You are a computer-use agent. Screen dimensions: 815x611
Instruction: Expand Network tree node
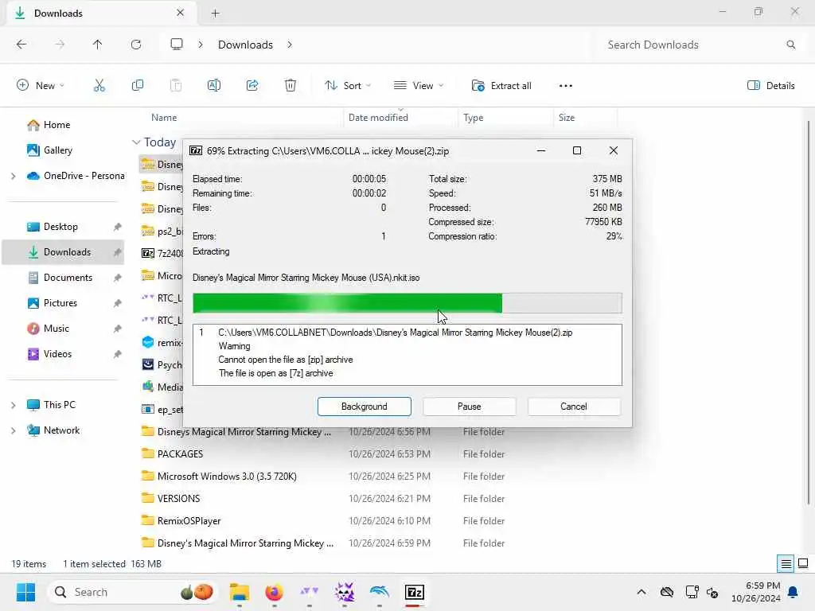(x=13, y=430)
